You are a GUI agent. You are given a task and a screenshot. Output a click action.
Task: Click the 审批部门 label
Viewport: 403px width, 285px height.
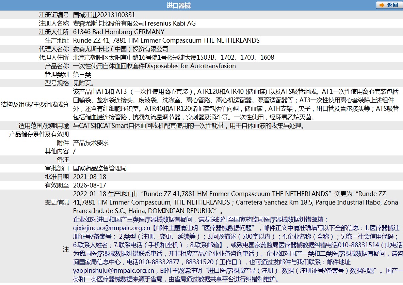(57, 168)
